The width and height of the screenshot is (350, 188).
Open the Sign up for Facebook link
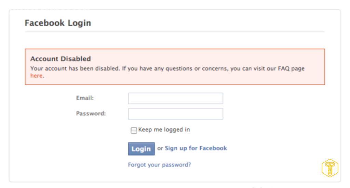(196, 148)
